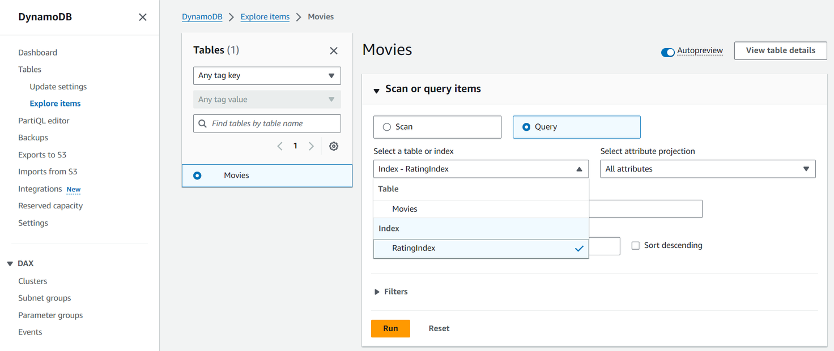Go to previous page of tables
834x351 pixels.
pyautogui.click(x=280, y=146)
